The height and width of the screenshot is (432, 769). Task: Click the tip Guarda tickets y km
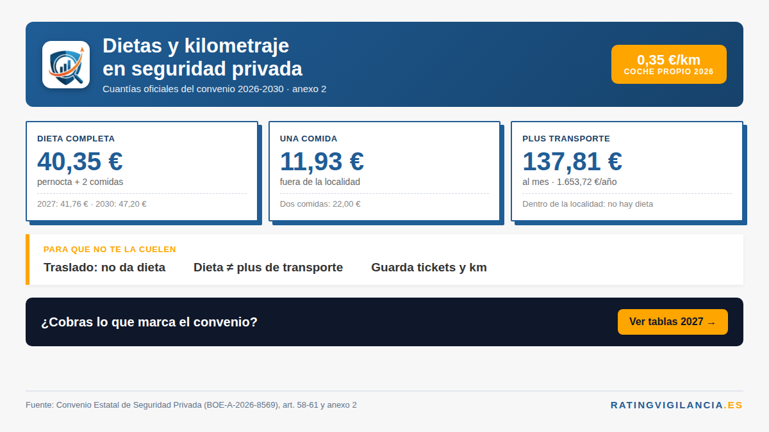[429, 268]
